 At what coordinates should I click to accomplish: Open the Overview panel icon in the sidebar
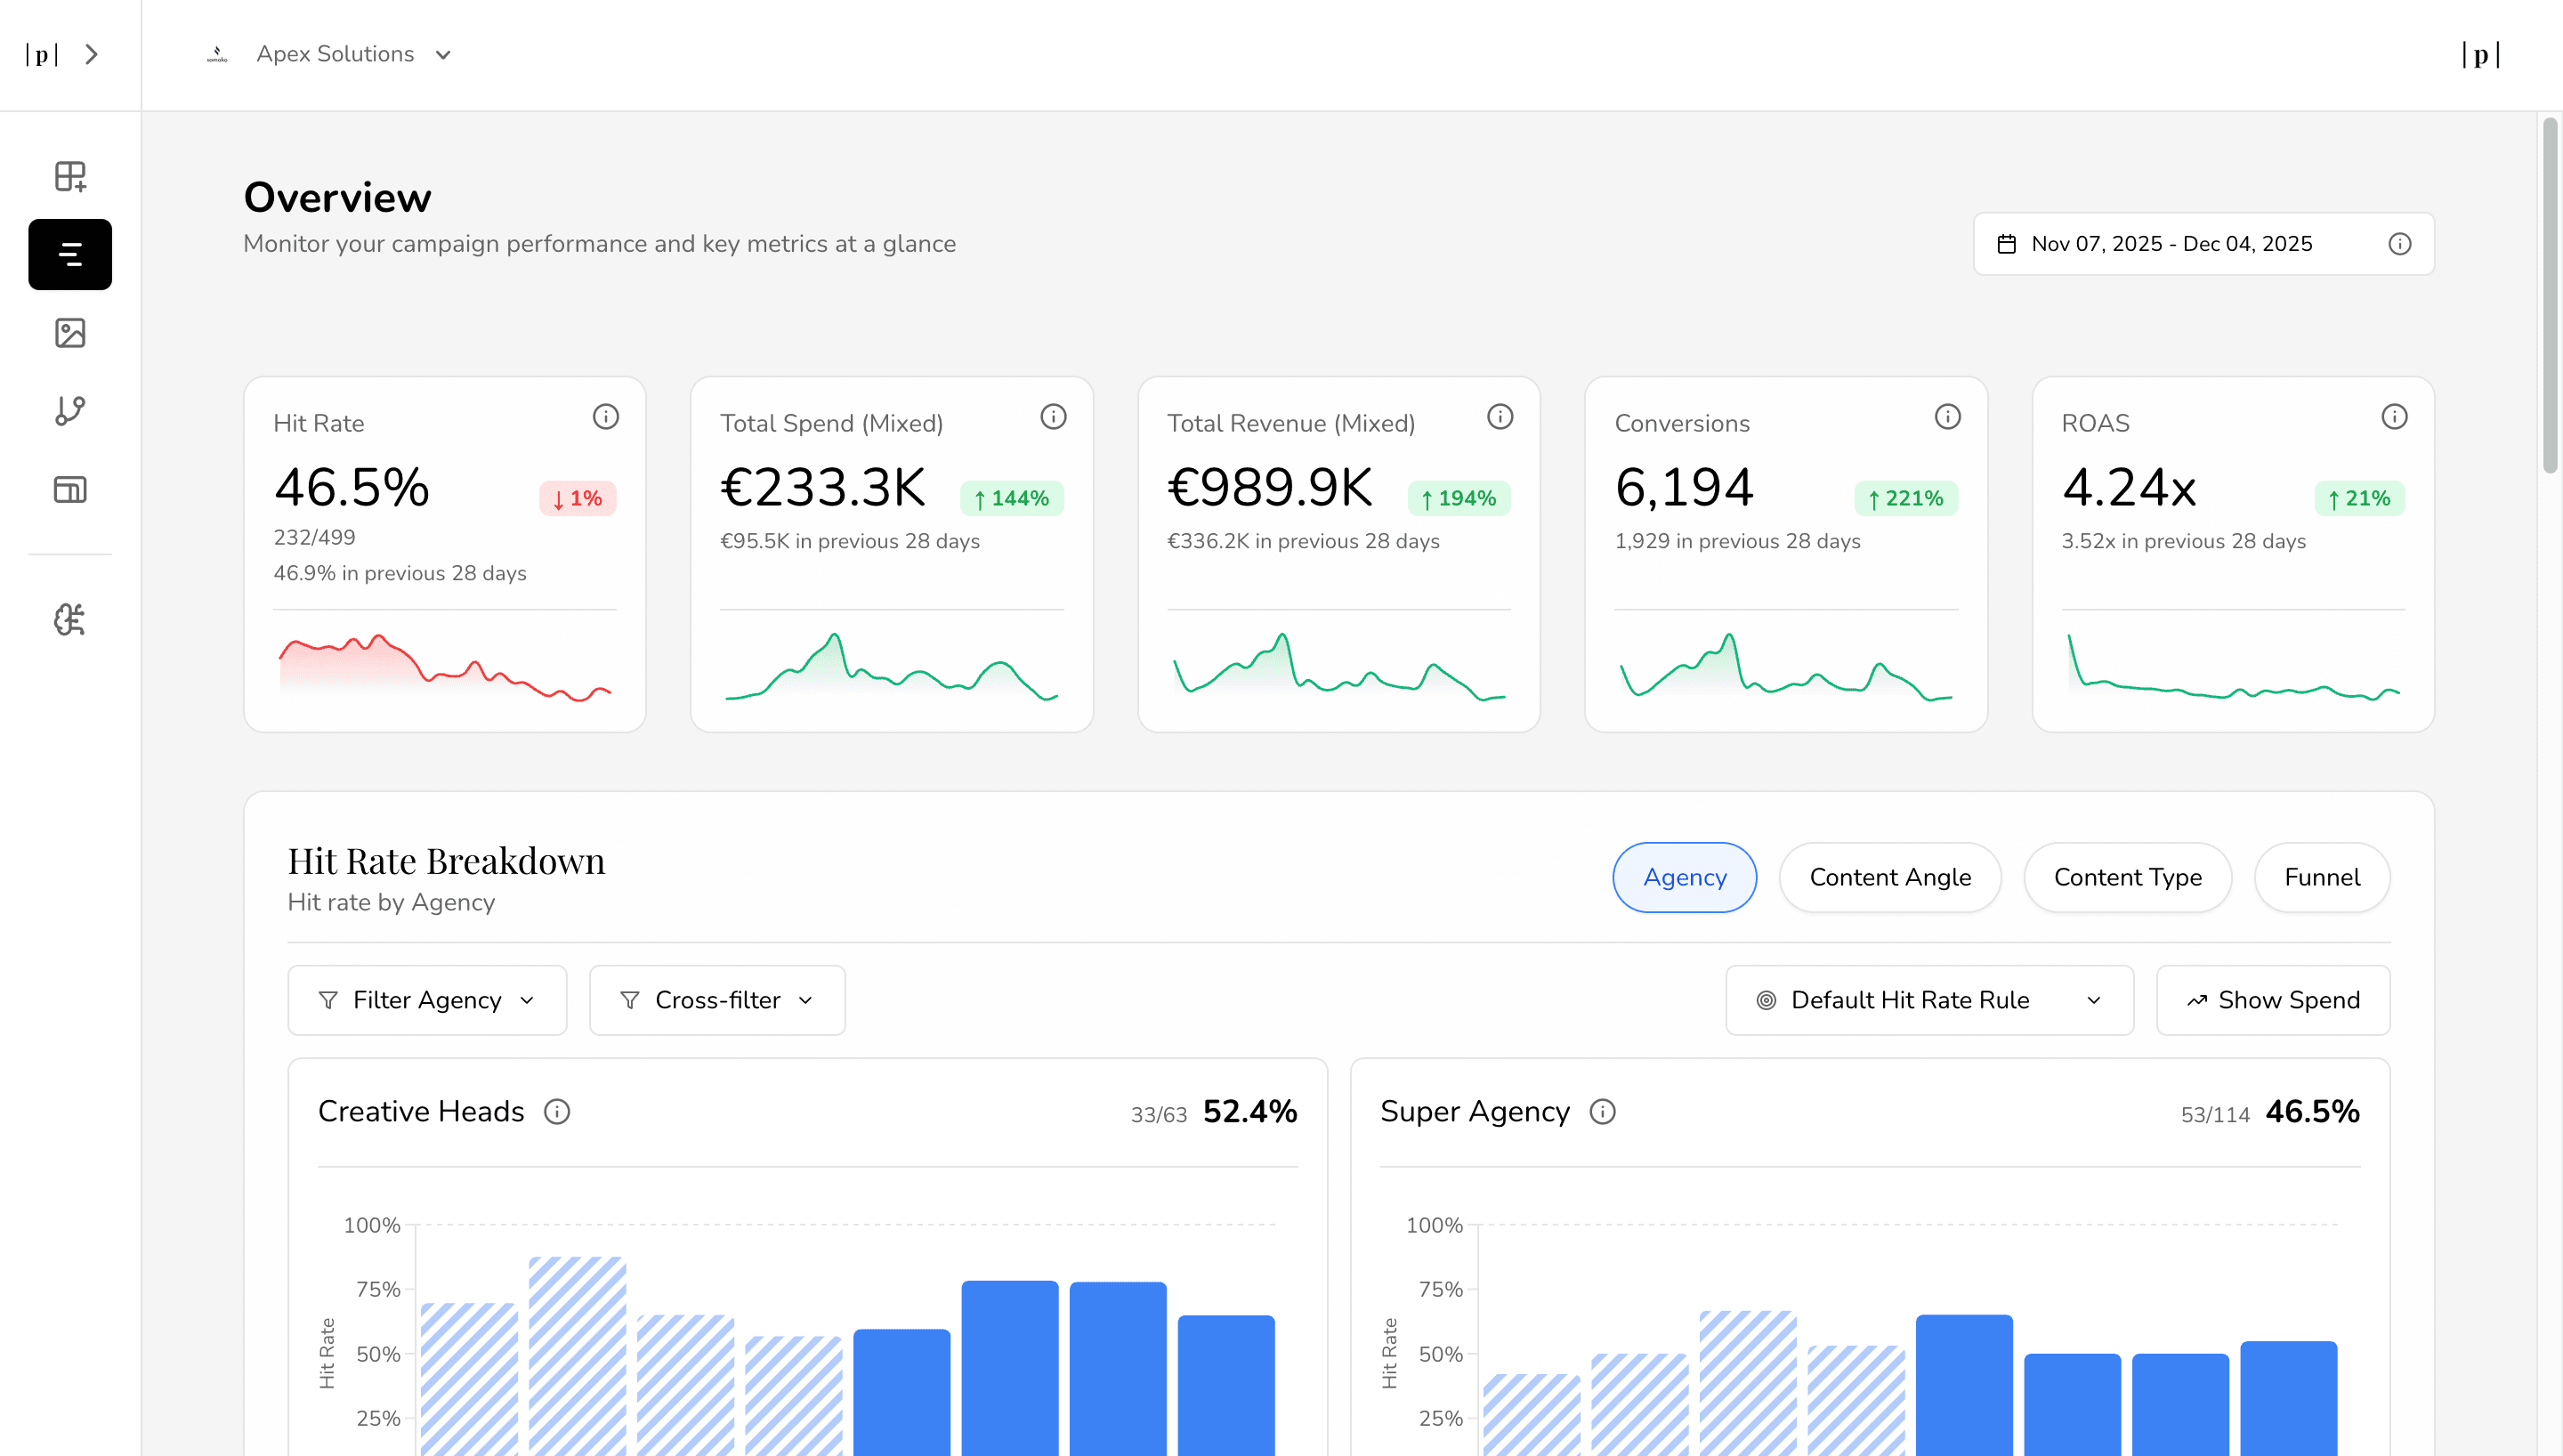coord(69,255)
